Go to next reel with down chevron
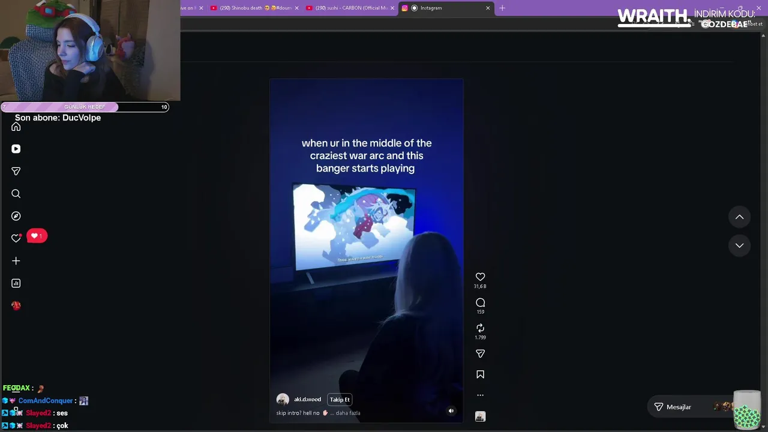This screenshot has width=768, height=432. coord(740,245)
